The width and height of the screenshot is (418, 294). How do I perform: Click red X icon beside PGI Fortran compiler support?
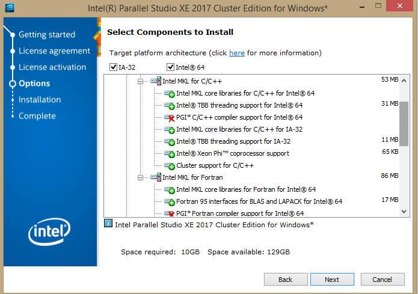[169, 213]
